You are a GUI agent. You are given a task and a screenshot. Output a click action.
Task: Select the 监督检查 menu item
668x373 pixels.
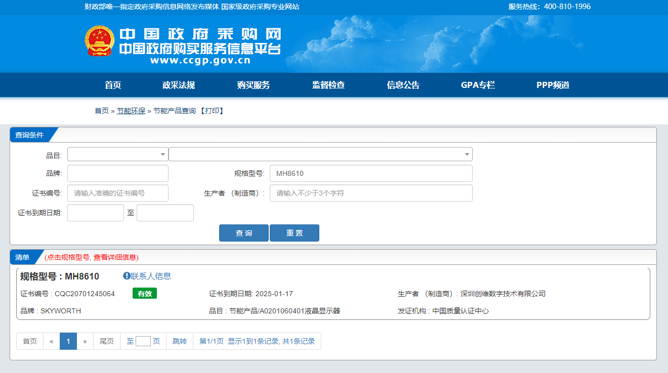tap(328, 85)
